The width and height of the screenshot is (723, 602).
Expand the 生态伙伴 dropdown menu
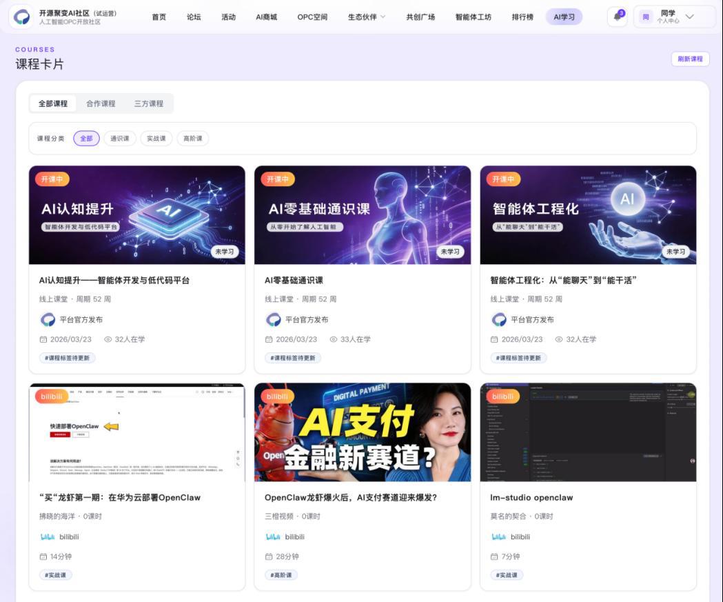367,17
